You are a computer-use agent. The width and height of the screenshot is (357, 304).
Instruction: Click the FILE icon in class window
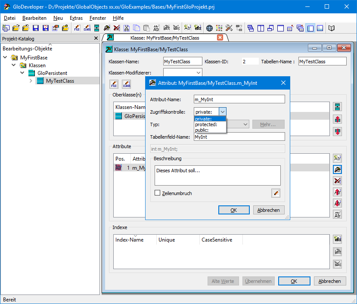[114, 84]
